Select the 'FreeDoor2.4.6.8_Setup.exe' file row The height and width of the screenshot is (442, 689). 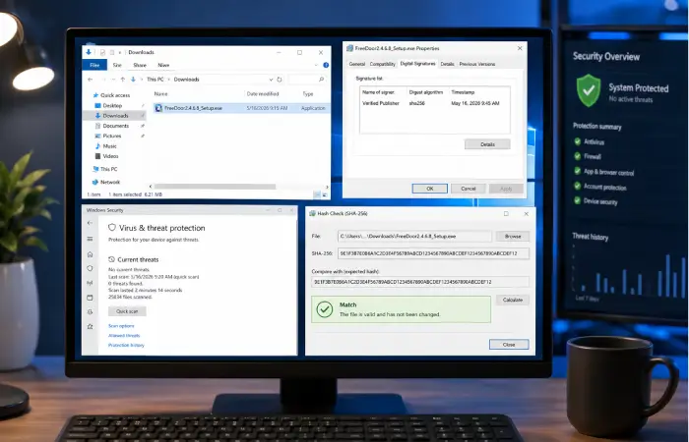[241, 108]
